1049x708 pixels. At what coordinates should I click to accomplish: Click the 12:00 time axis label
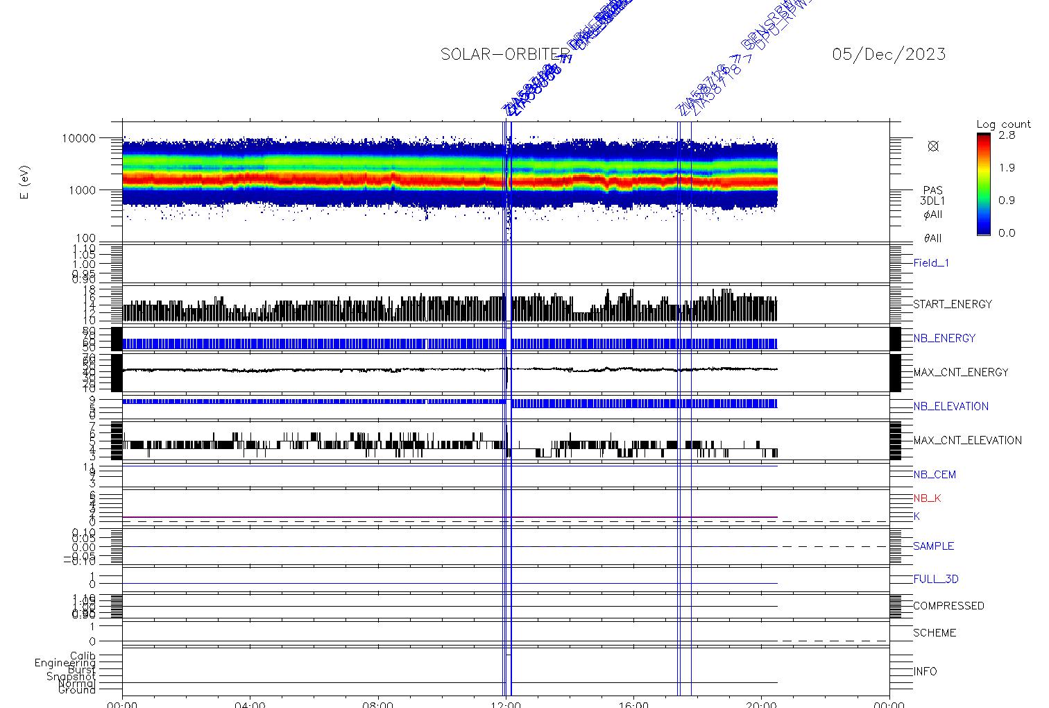506,705
